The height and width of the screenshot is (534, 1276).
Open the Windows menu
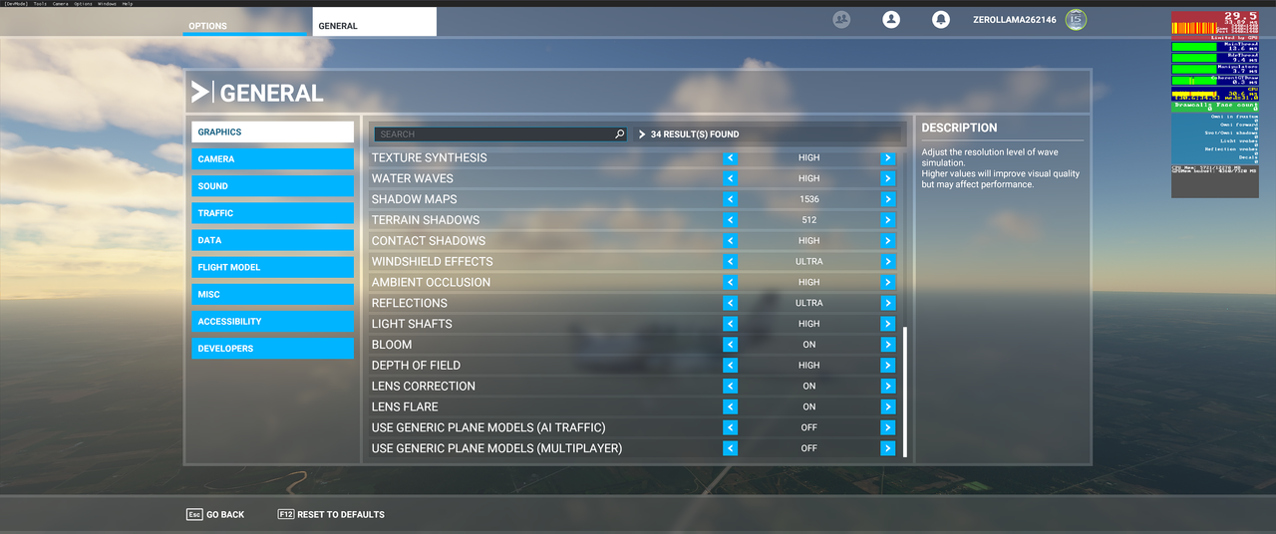[x=107, y=4]
